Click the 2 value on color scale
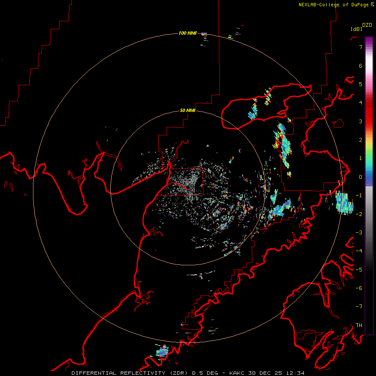376x376 pixels. click(361, 140)
